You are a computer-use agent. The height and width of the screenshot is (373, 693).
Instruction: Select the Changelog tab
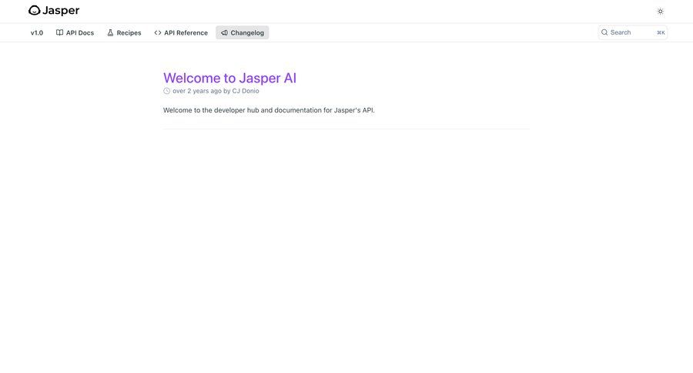(243, 32)
